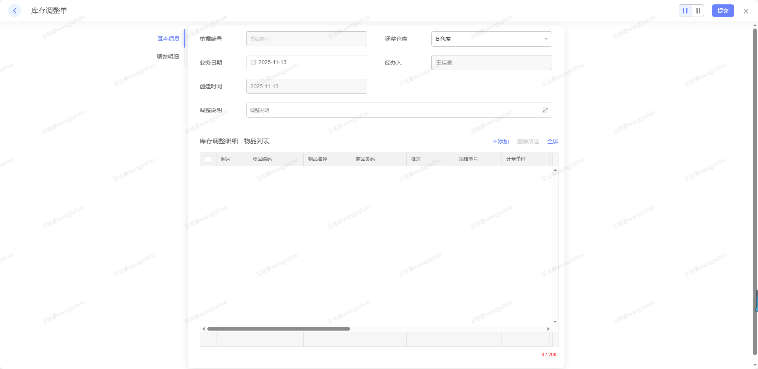Screen dimensions: 758x369
Task: Switch to two-column layout view
Action: point(685,11)
